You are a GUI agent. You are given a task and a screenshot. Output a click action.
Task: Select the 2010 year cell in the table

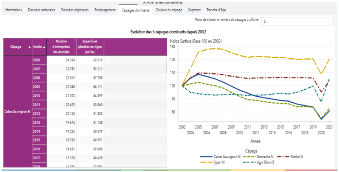coord(39,96)
